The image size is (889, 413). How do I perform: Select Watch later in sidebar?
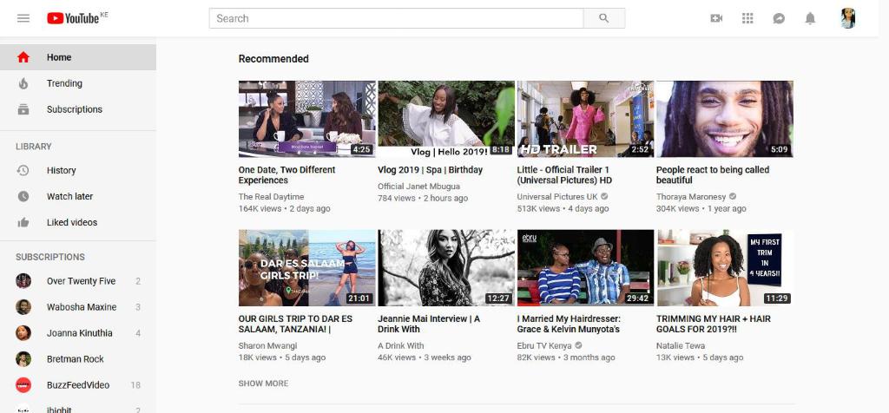click(69, 196)
